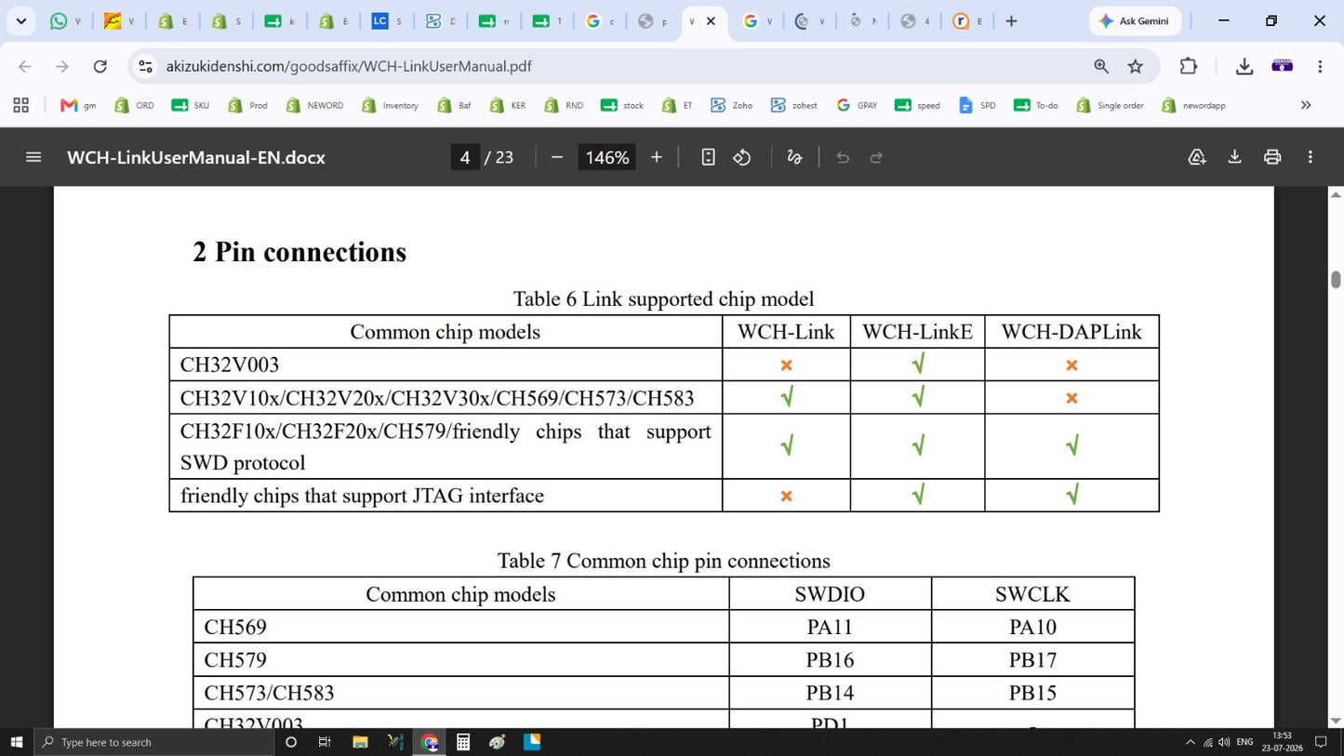This screenshot has width=1344, height=756.
Task: Click the CH32V003 cell in Table 6
Action: (446, 365)
